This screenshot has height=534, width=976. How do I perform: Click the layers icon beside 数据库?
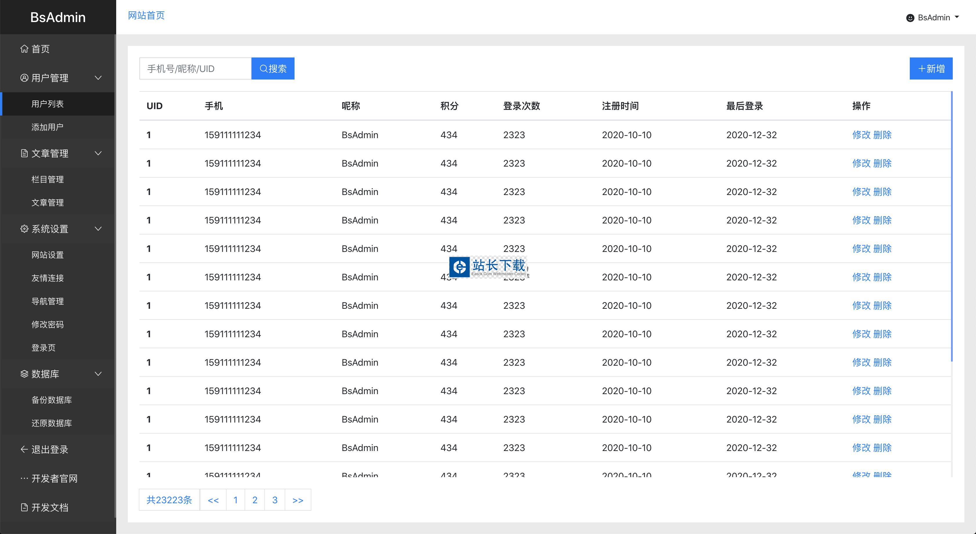24,374
